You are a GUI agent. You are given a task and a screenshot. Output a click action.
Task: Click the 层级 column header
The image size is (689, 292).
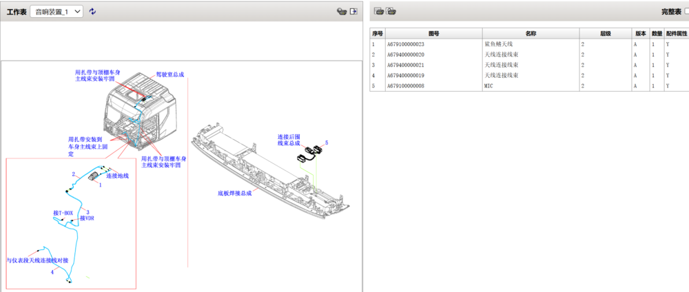click(606, 33)
